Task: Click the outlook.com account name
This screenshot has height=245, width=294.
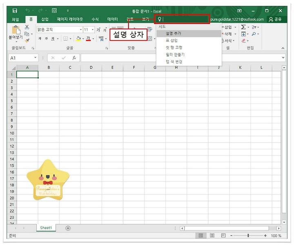Action: (x=237, y=19)
